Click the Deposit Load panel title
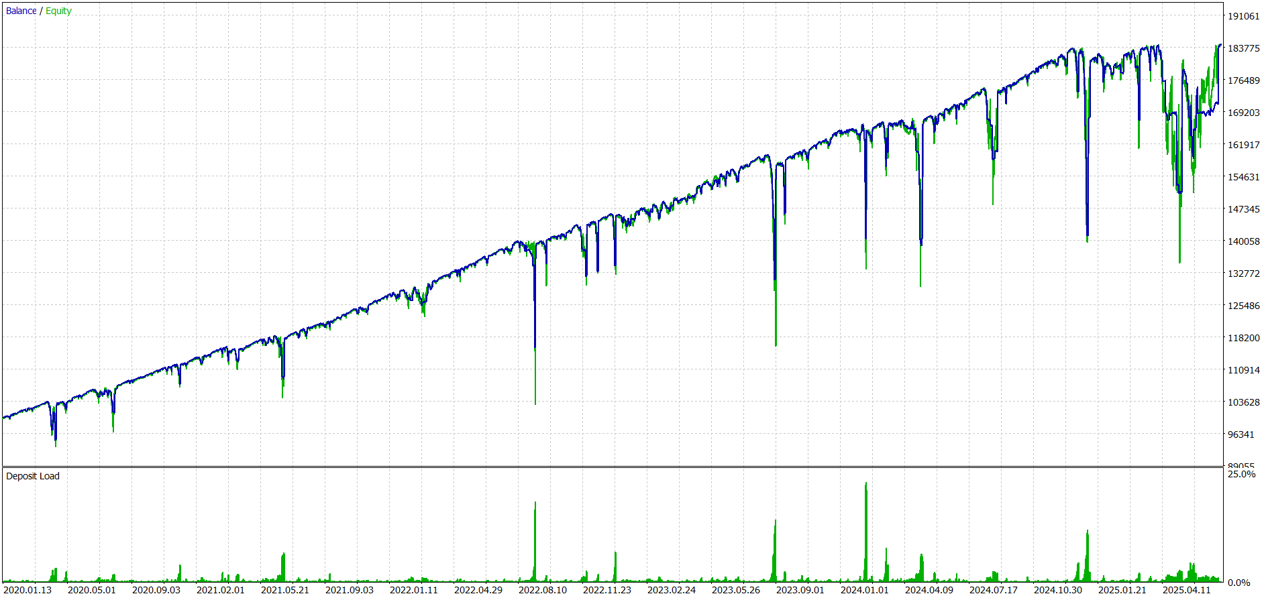The image size is (1266, 596). pyautogui.click(x=33, y=476)
